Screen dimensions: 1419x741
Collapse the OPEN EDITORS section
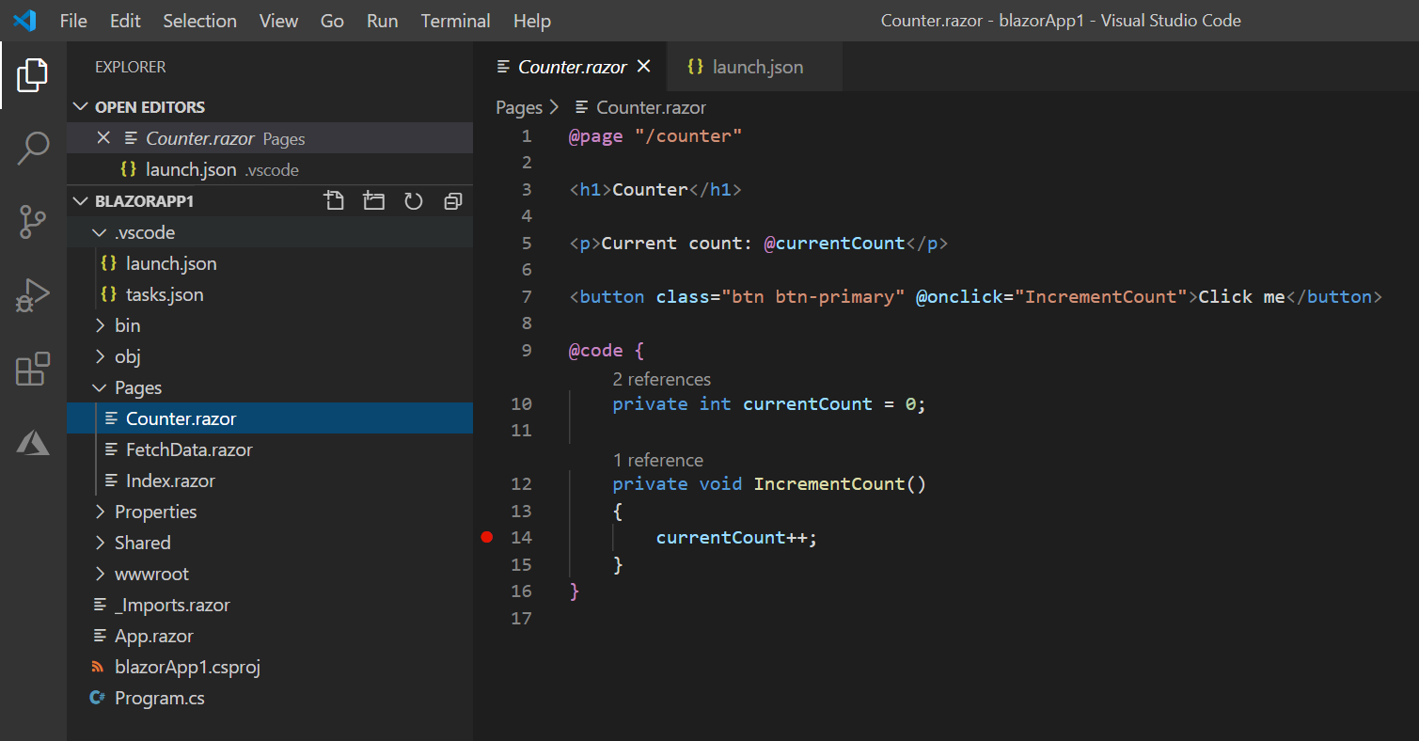pyautogui.click(x=81, y=107)
